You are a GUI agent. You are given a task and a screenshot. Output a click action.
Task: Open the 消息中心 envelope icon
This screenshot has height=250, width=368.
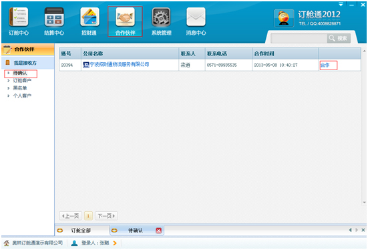point(196,17)
